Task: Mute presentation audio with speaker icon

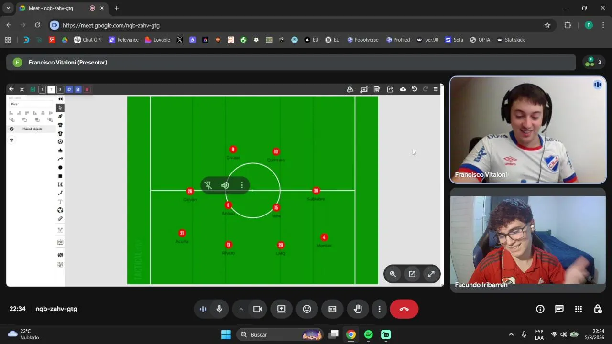Action: click(x=225, y=185)
